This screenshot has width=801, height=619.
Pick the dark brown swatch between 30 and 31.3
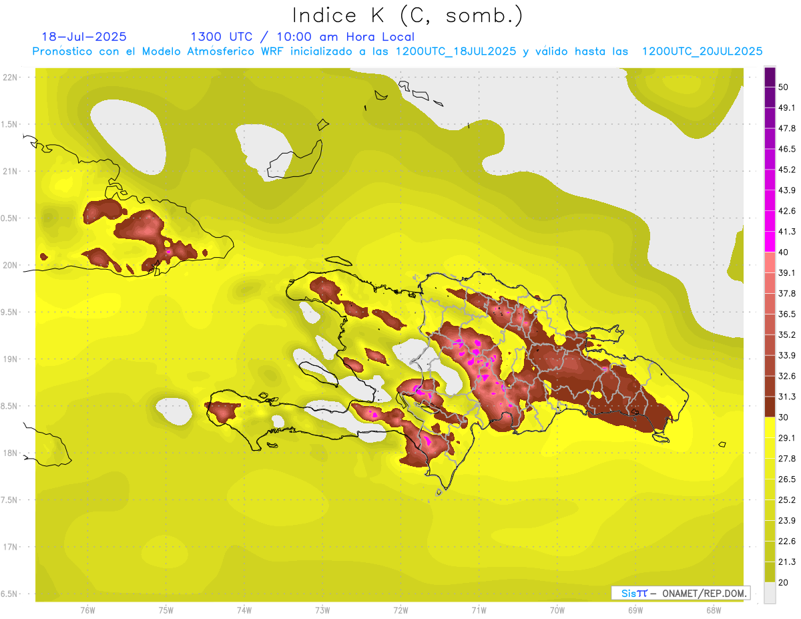point(770,407)
